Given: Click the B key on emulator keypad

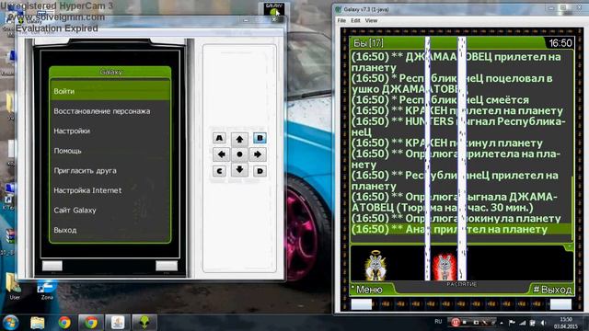Looking at the screenshot, I should point(260,138).
